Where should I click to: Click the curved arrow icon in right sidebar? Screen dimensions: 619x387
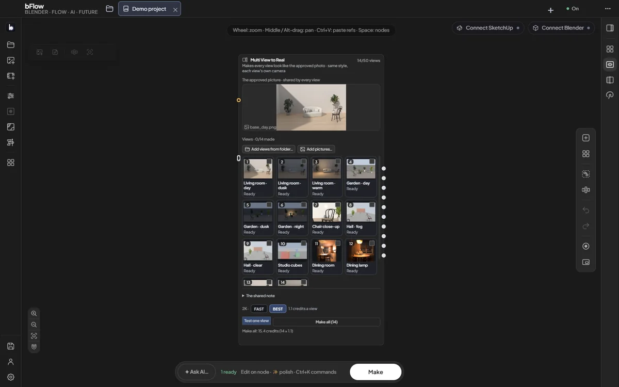[610, 95]
